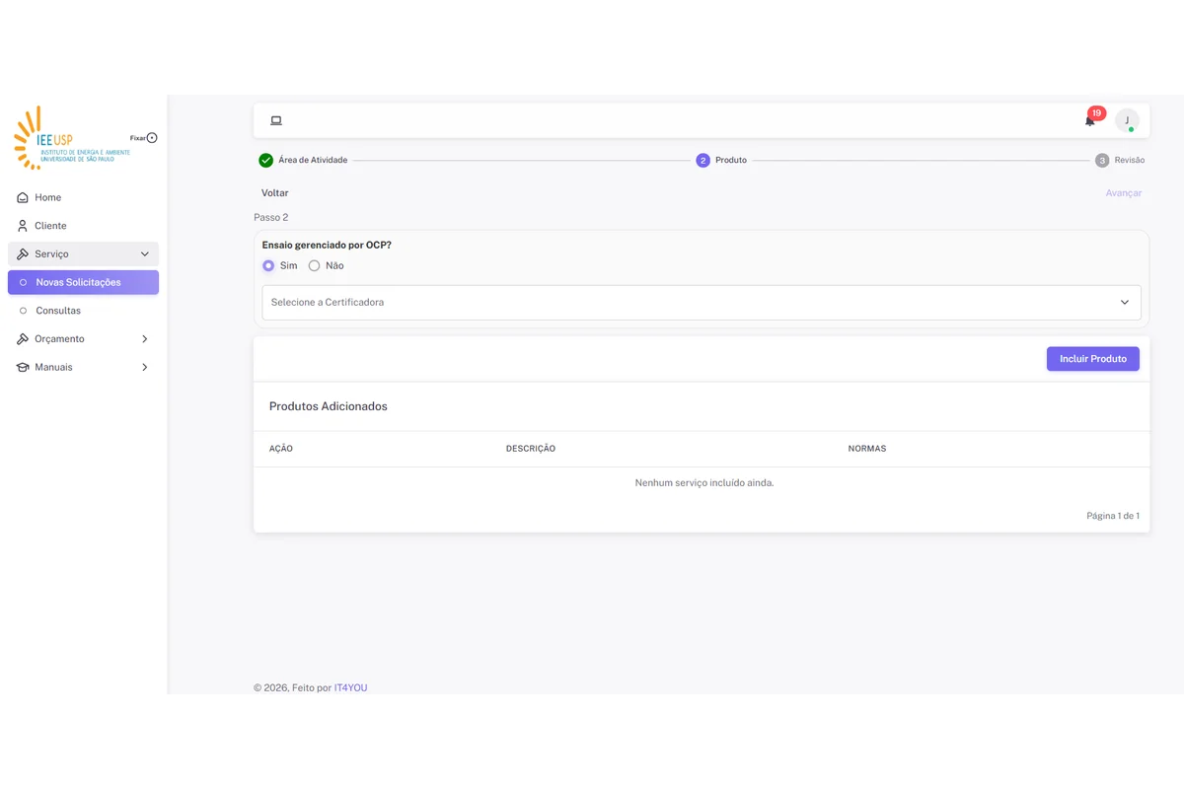Click the Fixar pin toggle icon
The width and height of the screenshot is (1184, 789).
152,138
